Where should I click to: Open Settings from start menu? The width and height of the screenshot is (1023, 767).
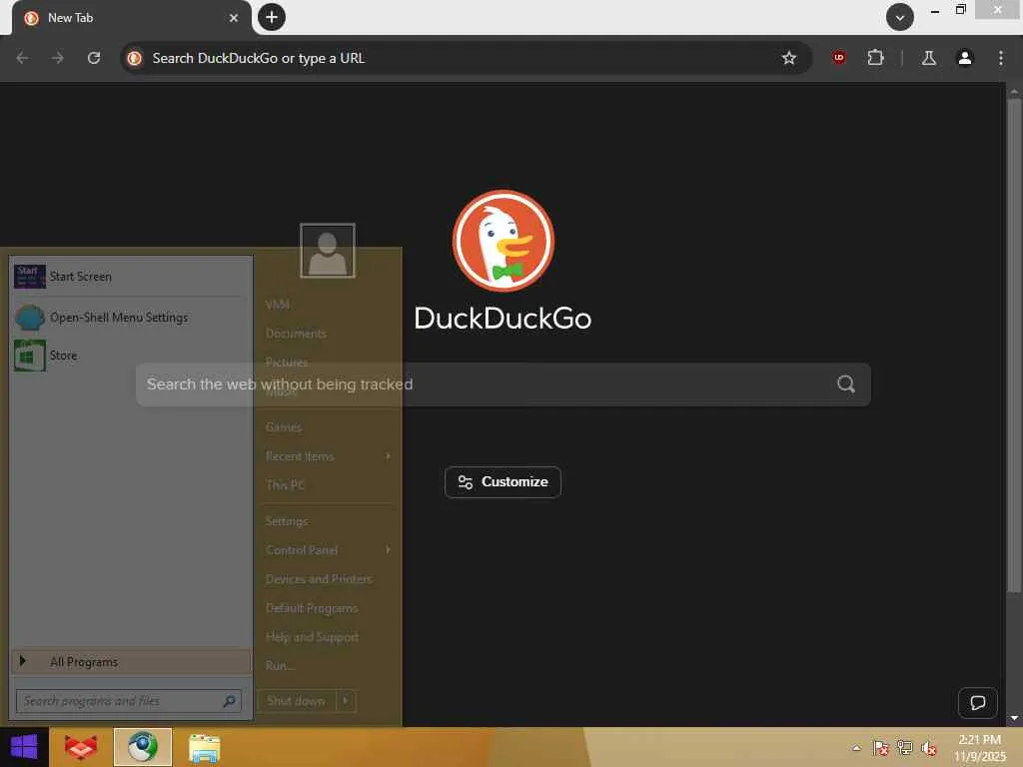pos(287,521)
